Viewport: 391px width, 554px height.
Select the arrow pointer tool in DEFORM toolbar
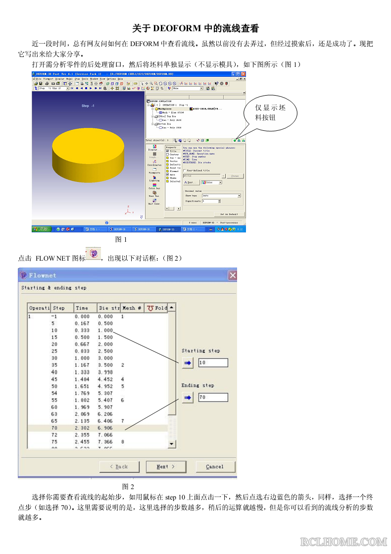click(142, 84)
